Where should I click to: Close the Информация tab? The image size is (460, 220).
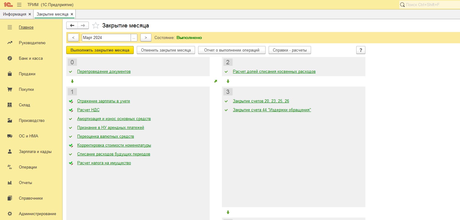(30, 14)
